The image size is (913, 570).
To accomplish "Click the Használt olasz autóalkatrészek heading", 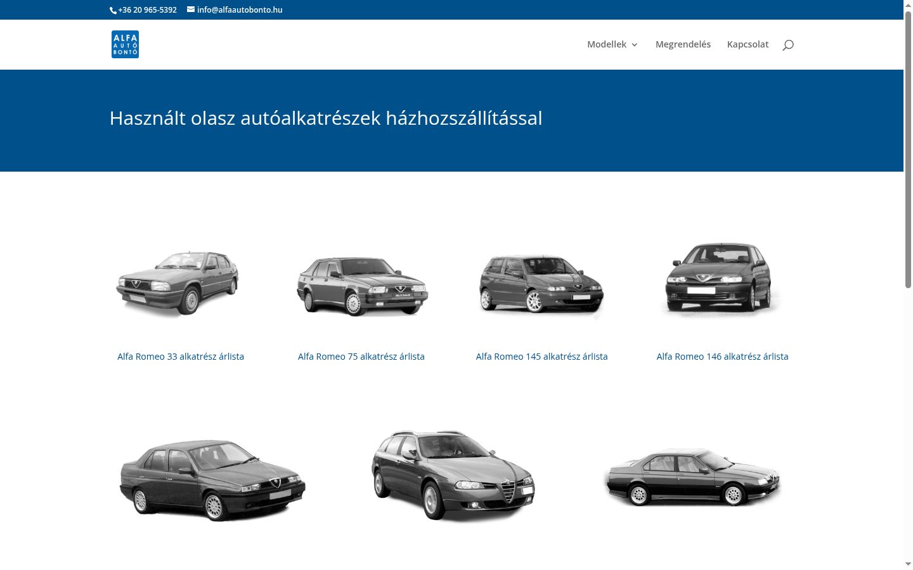I will 326,118.
